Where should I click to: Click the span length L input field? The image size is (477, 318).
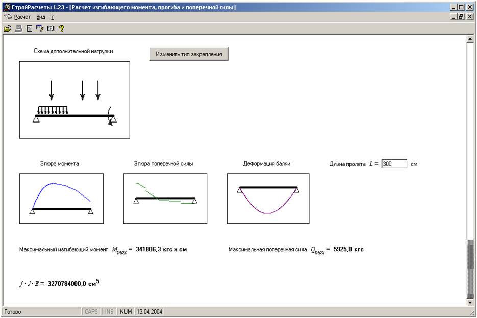coord(394,164)
